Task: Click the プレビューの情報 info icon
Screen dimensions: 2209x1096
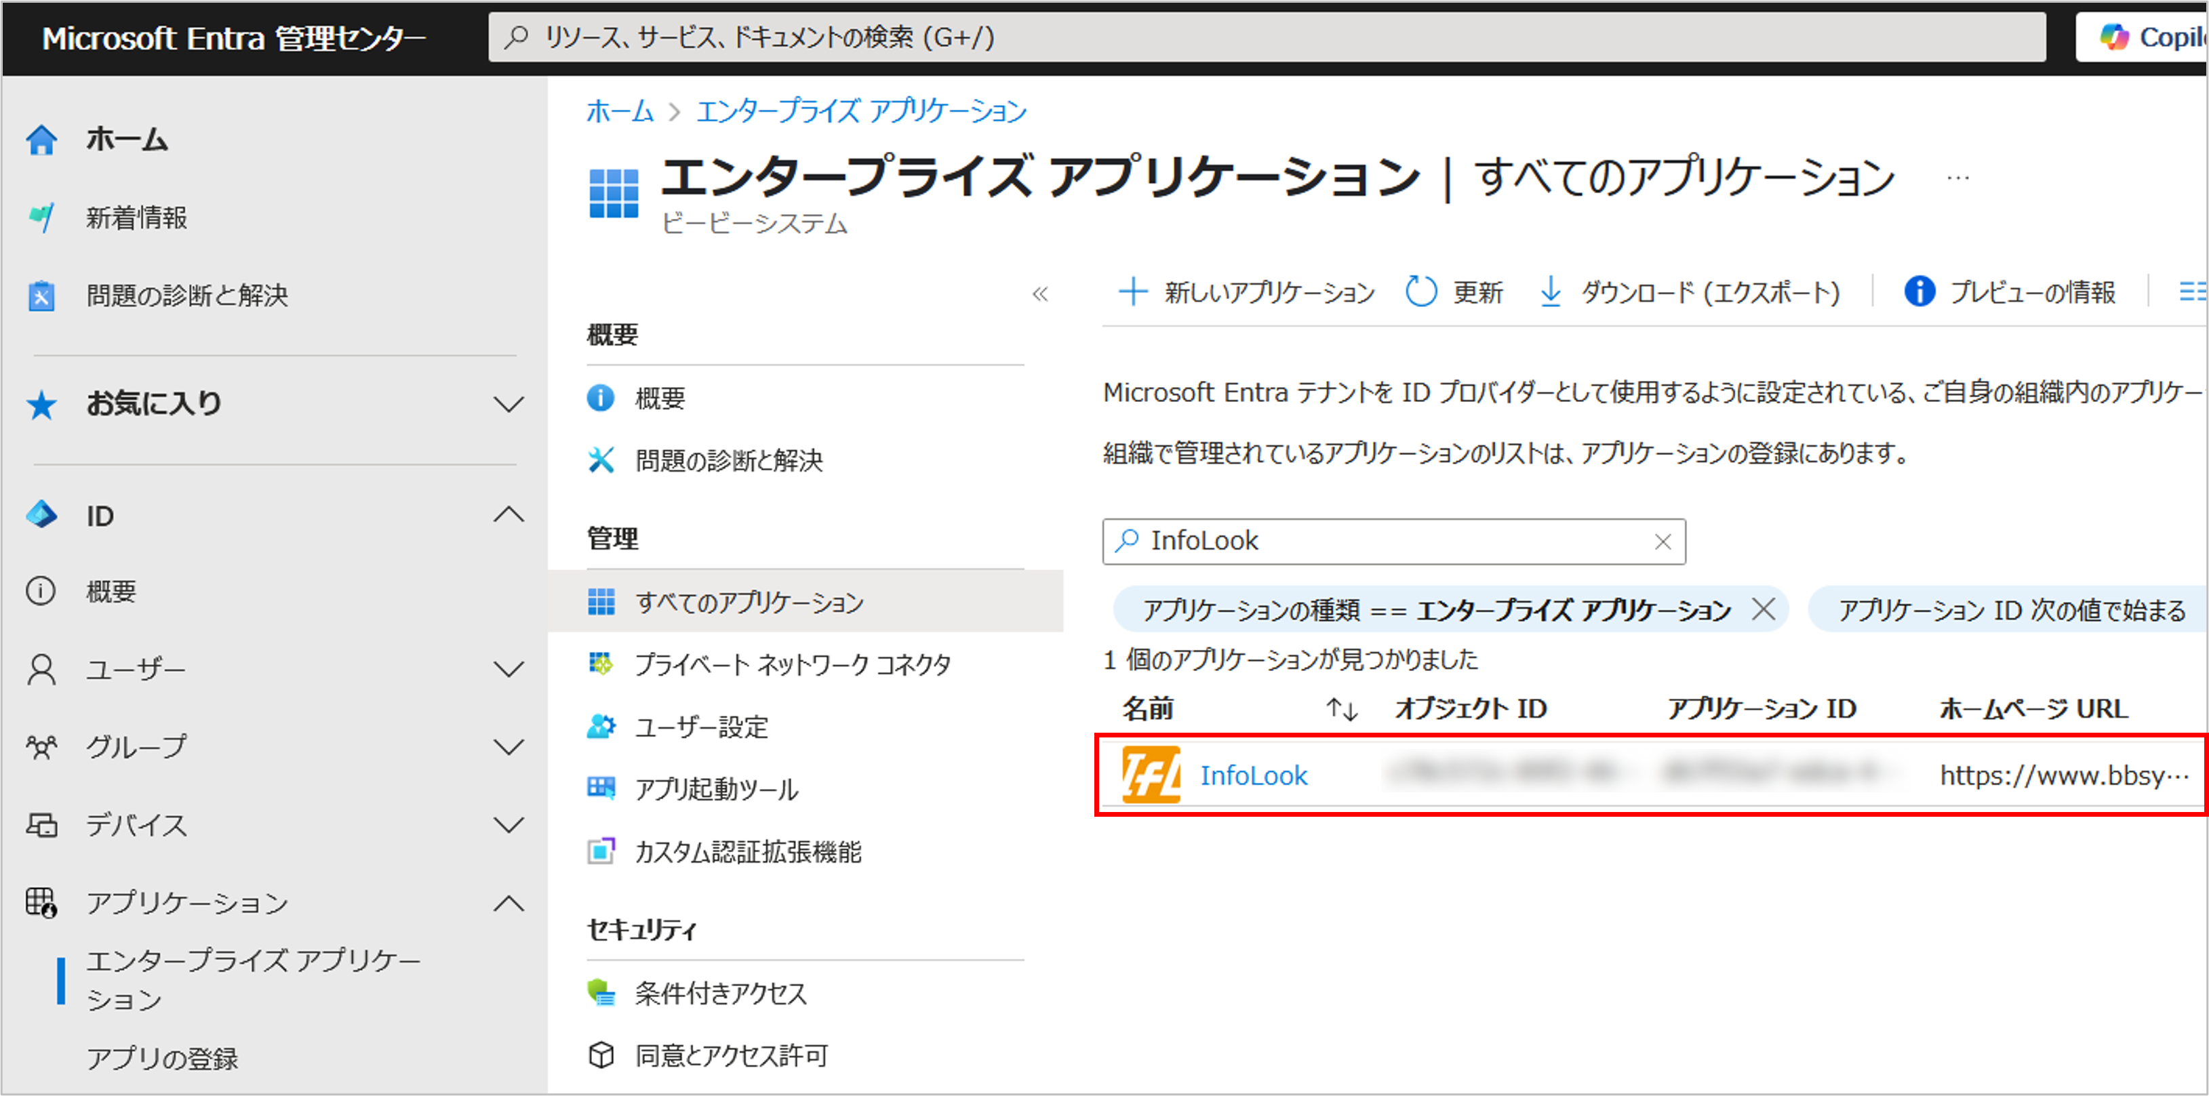Action: coord(1918,292)
